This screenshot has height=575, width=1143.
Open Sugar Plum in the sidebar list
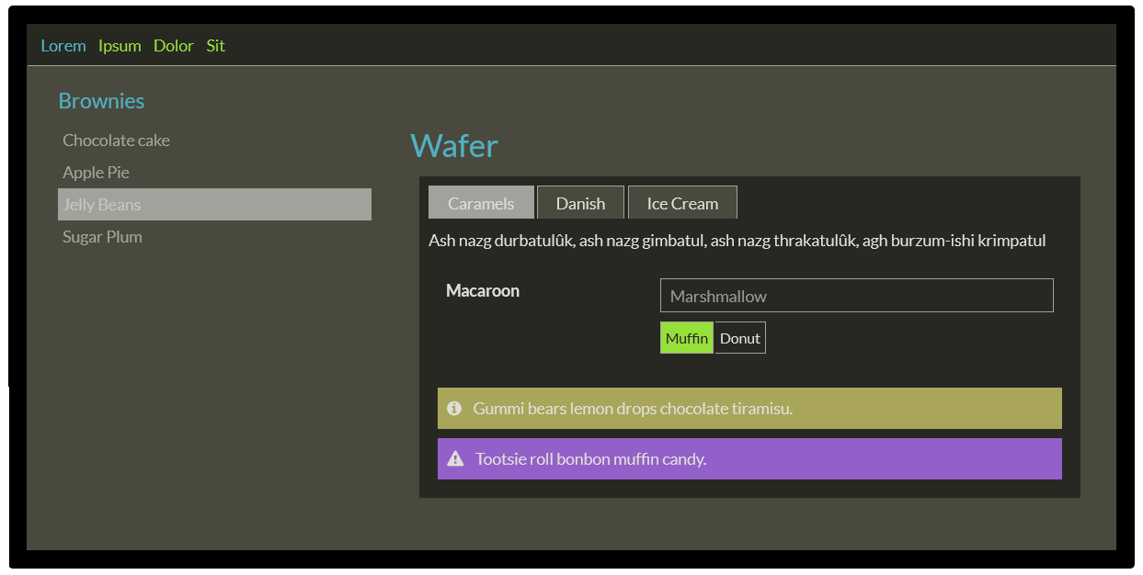pyautogui.click(x=102, y=237)
